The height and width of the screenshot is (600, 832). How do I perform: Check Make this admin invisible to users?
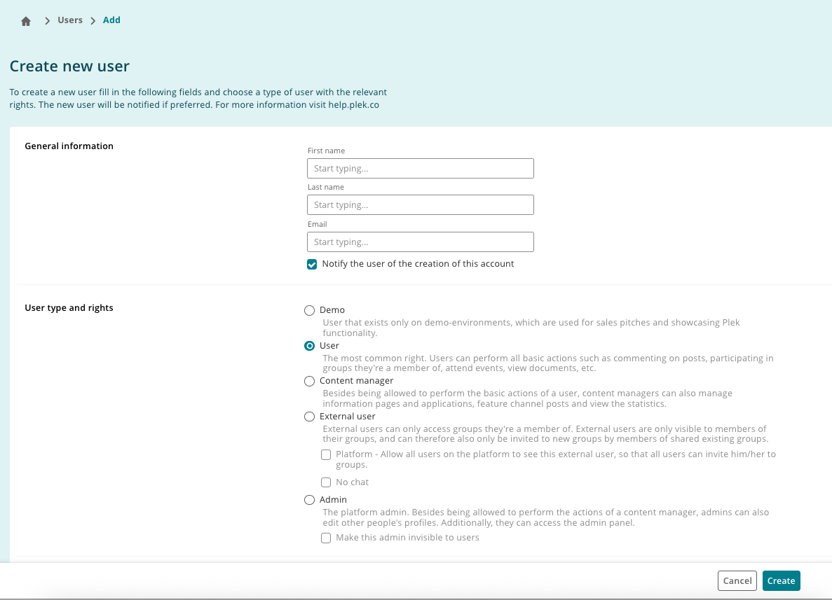(x=326, y=538)
